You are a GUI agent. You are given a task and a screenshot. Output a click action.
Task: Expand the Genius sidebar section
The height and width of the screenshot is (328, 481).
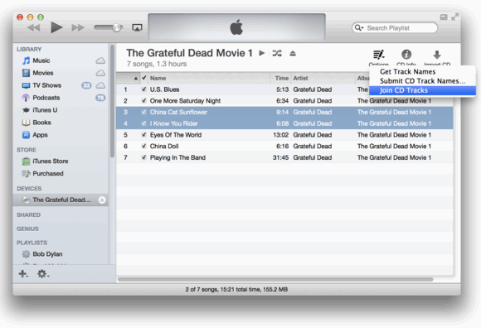pos(27,229)
